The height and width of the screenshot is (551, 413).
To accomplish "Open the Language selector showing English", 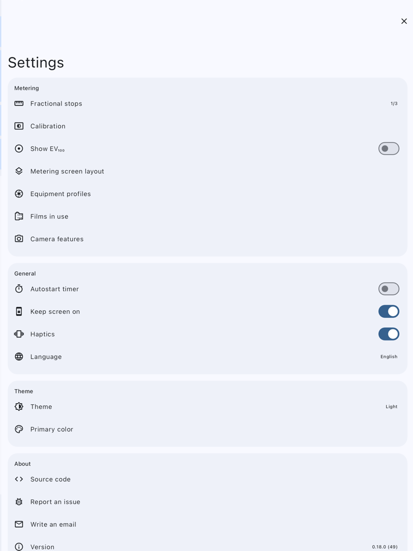I will pyautogui.click(x=206, y=357).
